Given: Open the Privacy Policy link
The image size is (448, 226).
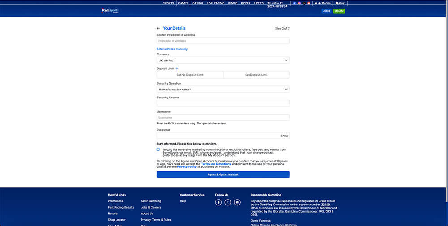Looking at the screenshot, I should [x=187, y=166].
